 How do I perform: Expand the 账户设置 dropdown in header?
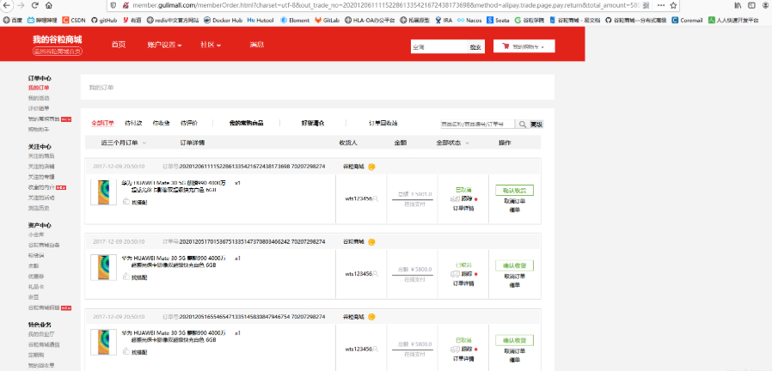tap(164, 45)
